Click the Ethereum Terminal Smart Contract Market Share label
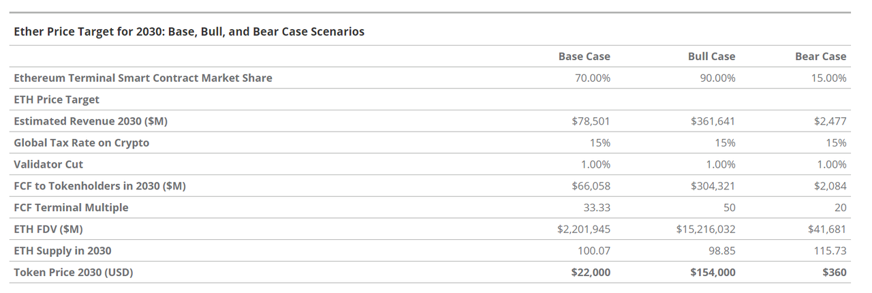This screenshot has width=872, height=293. pos(143,78)
